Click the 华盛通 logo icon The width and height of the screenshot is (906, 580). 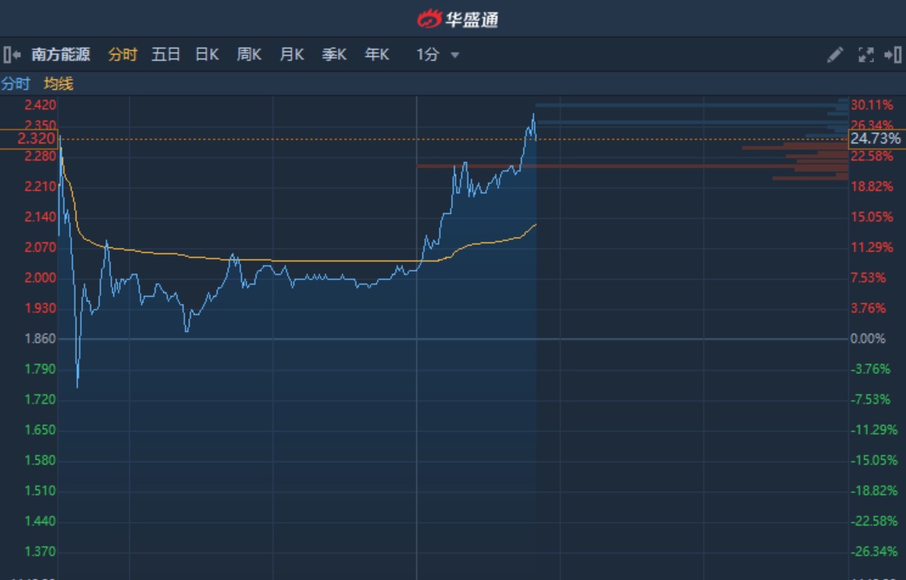click(x=430, y=18)
